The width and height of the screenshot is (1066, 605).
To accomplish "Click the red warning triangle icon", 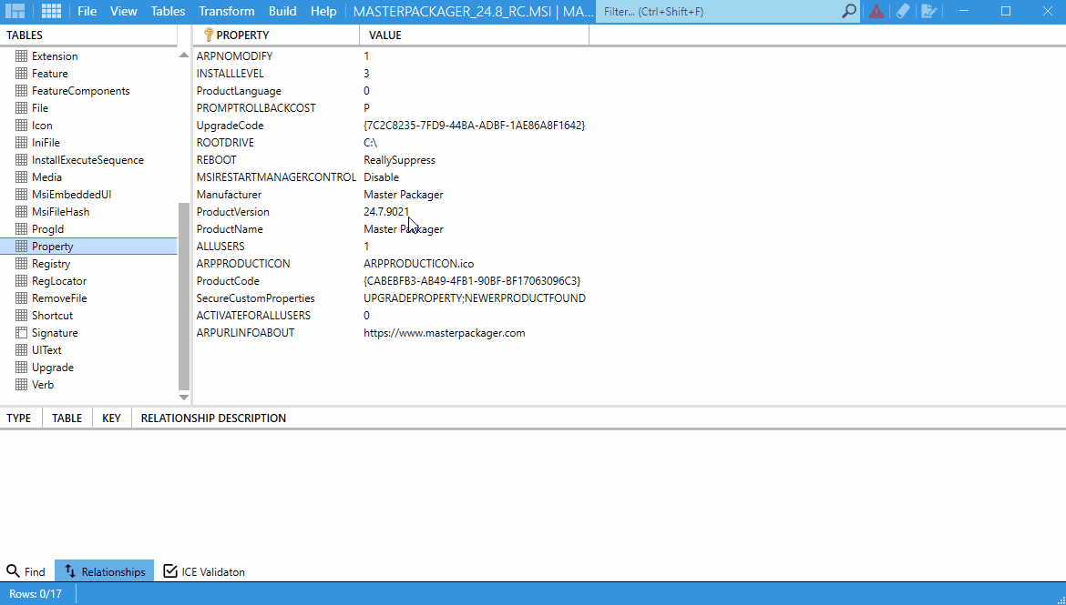I will pos(876,11).
